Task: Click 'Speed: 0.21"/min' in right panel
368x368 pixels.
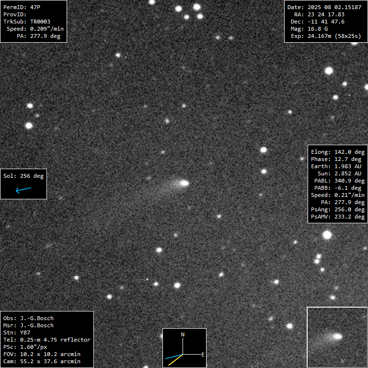Action: click(x=338, y=195)
